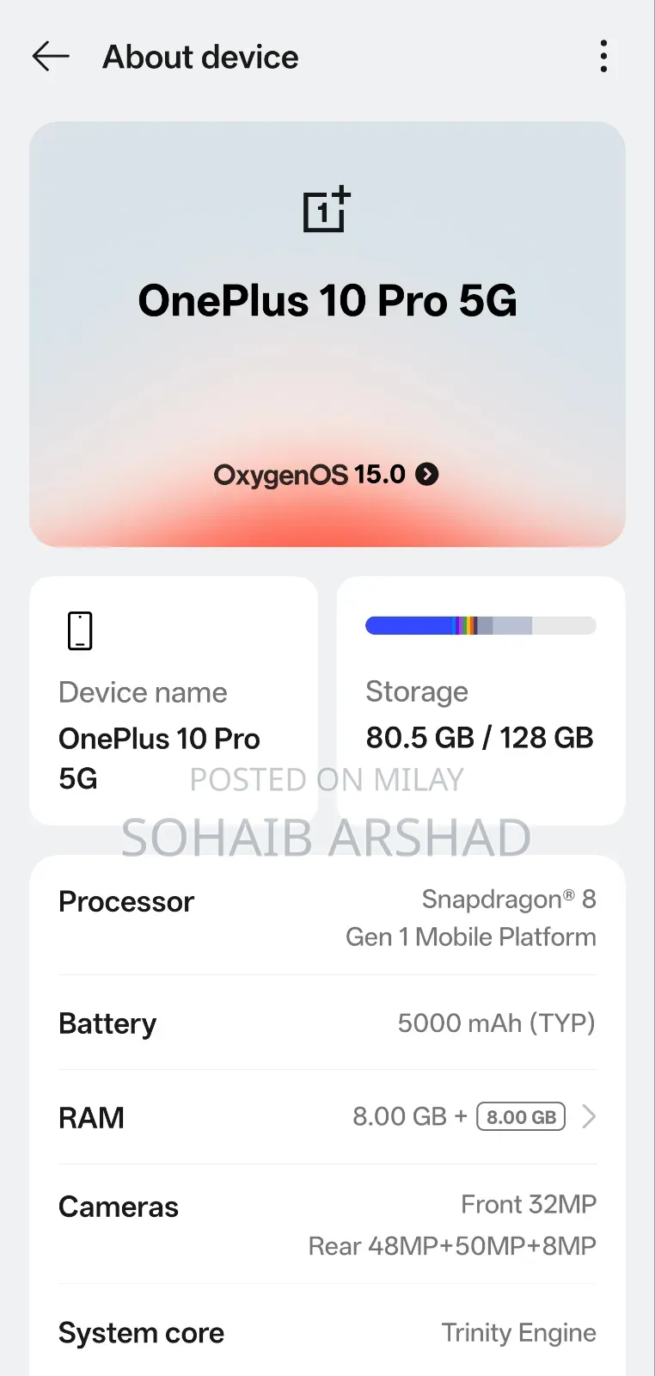Expand processor details for Snapdragon 8 Gen 1

[327, 918]
